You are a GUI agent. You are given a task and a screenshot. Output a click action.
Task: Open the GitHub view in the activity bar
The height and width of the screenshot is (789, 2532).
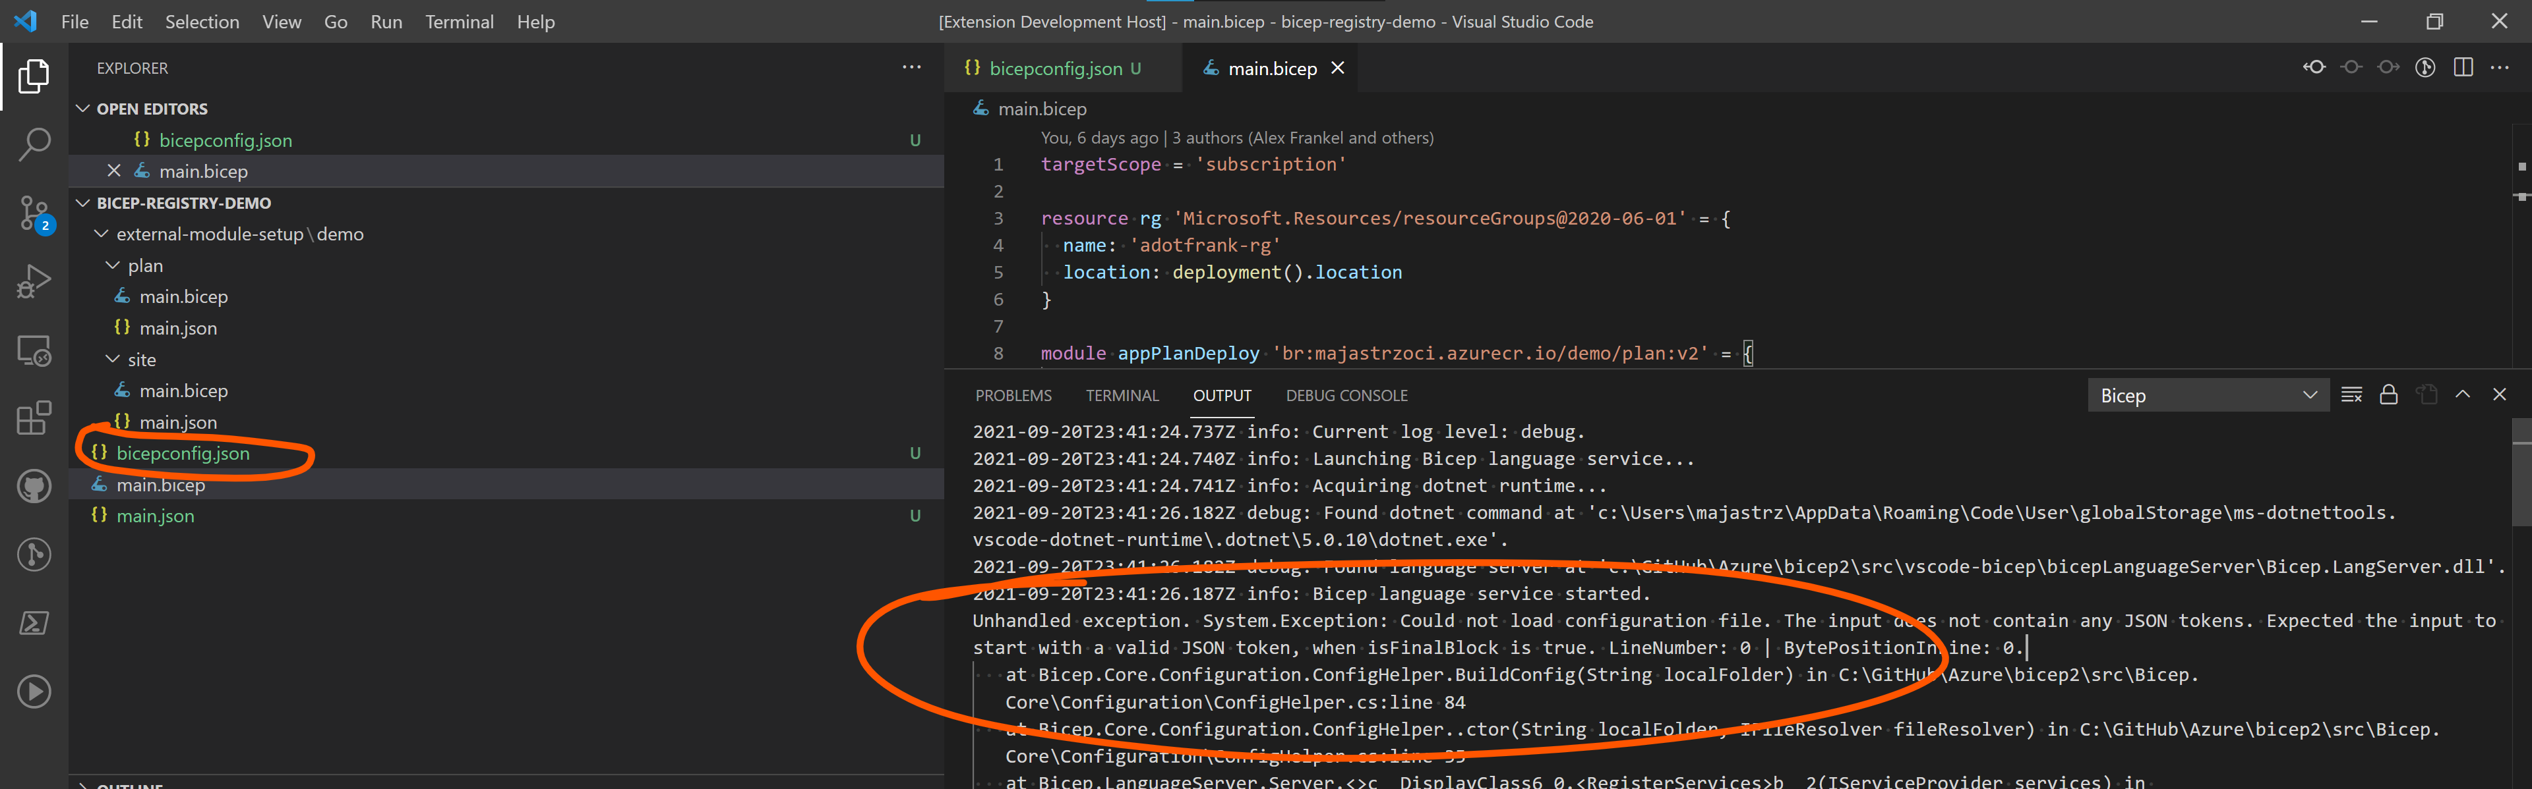(x=34, y=486)
